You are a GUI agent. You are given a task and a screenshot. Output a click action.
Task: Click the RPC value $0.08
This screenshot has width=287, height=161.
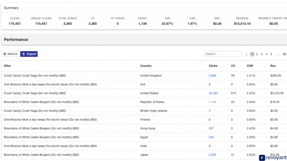pyautogui.click(x=217, y=24)
